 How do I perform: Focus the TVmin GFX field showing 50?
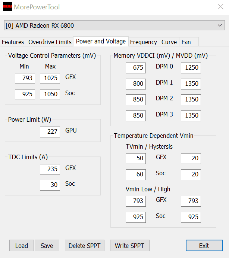click(136, 158)
